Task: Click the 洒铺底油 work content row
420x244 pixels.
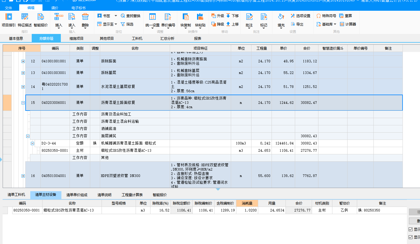Action: 217,129
